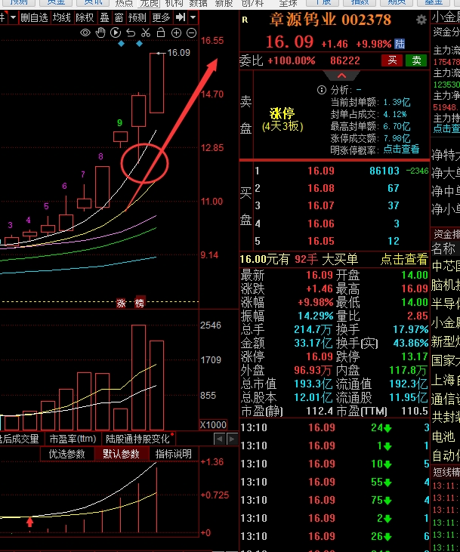The image size is (460, 552).
Task: Click the R marker before stock name
Action: [245, 20]
